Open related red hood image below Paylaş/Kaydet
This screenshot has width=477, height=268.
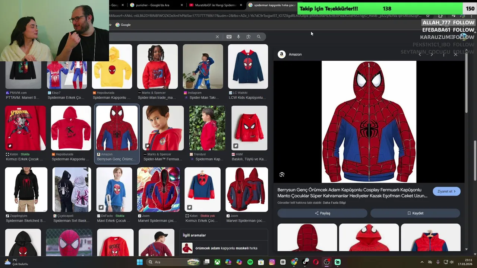point(369,237)
